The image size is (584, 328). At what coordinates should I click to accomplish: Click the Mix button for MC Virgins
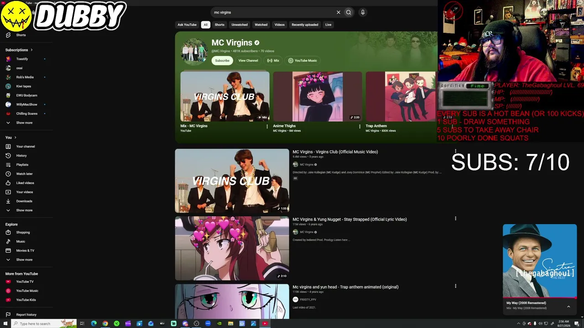click(273, 61)
